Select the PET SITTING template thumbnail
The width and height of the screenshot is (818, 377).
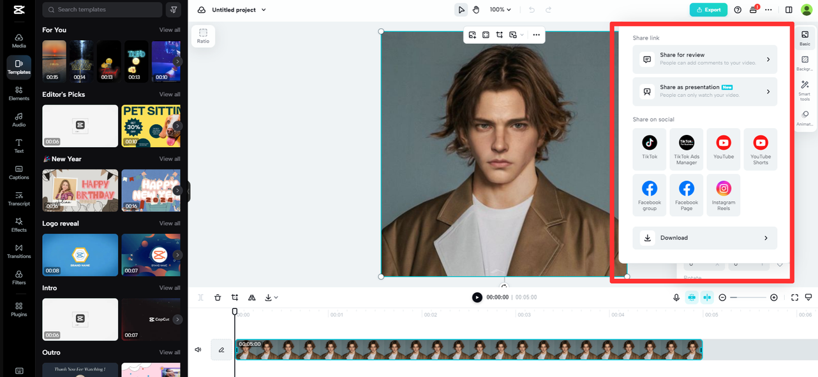151,126
